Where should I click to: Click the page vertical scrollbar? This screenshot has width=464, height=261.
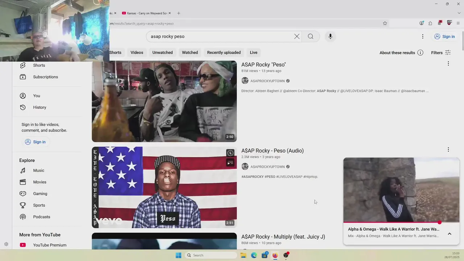pos(462,40)
